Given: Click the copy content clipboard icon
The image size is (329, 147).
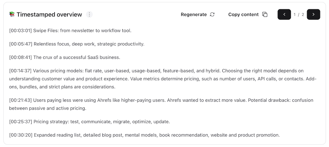Looking at the screenshot, I should (x=265, y=14).
